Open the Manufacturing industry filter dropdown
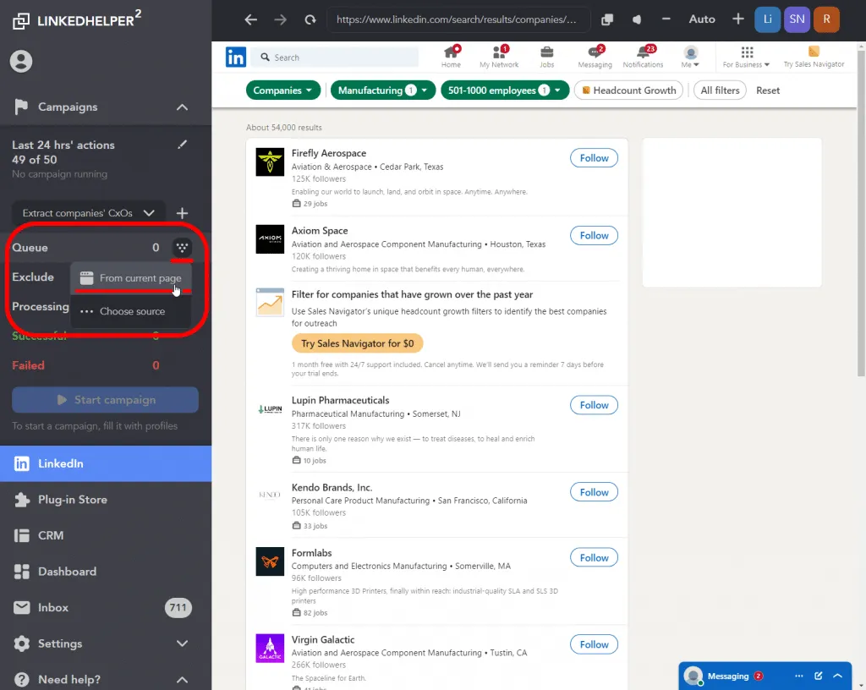Image resolution: width=866 pixels, height=690 pixels. (x=383, y=90)
